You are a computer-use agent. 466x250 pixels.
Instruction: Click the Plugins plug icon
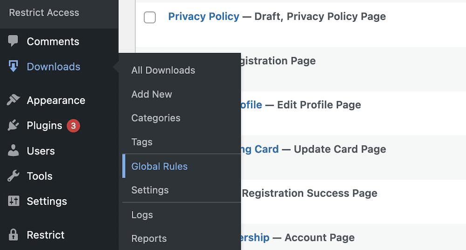pos(14,125)
